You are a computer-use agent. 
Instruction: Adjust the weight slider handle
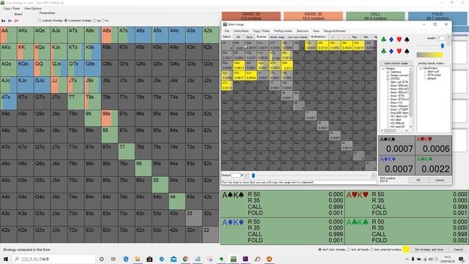(x=443, y=45)
